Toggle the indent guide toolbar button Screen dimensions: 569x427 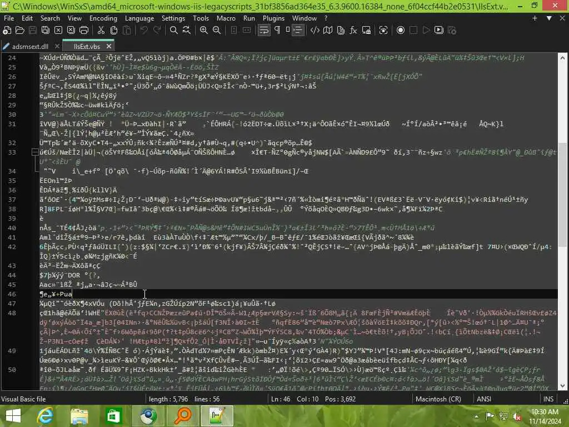[298, 31]
